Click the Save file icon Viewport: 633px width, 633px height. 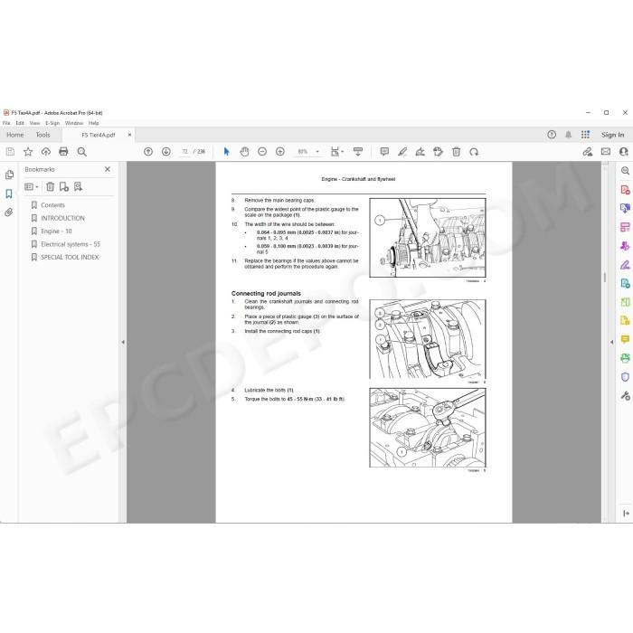[x=10, y=152]
